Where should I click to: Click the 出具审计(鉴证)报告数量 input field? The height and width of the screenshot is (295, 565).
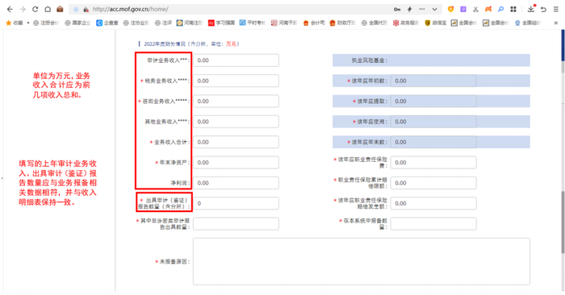click(x=236, y=203)
